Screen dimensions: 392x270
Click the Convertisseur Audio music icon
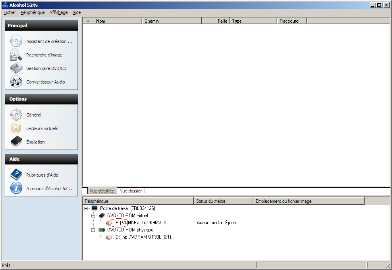[16, 82]
